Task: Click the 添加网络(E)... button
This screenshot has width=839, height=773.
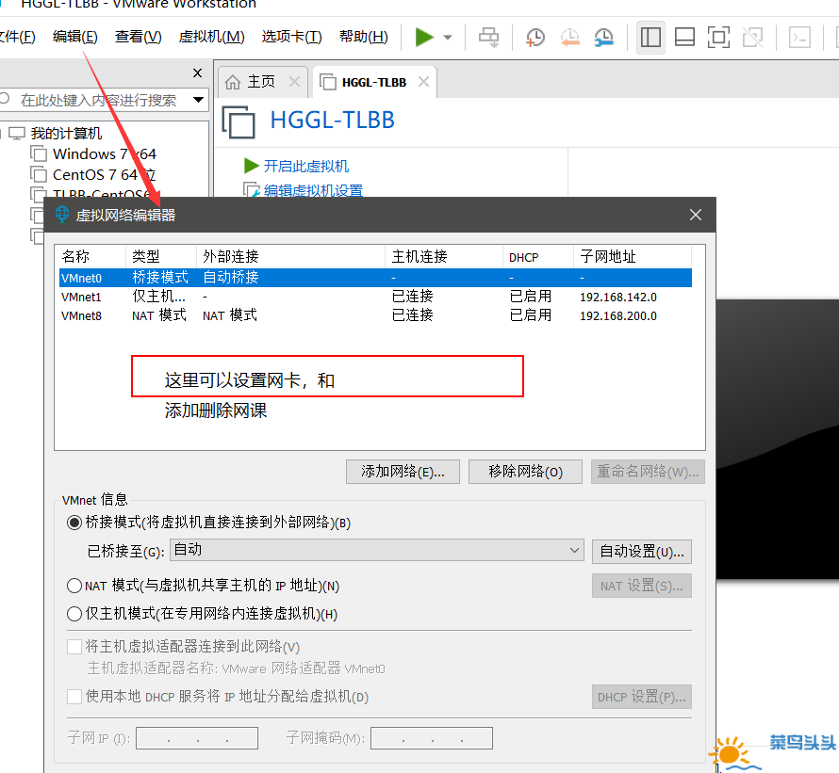Action: pyautogui.click(x=403, y=472)
